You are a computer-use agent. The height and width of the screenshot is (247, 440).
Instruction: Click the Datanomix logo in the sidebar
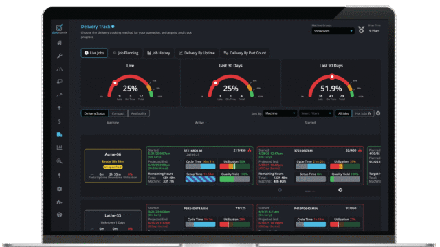point(59,29)
